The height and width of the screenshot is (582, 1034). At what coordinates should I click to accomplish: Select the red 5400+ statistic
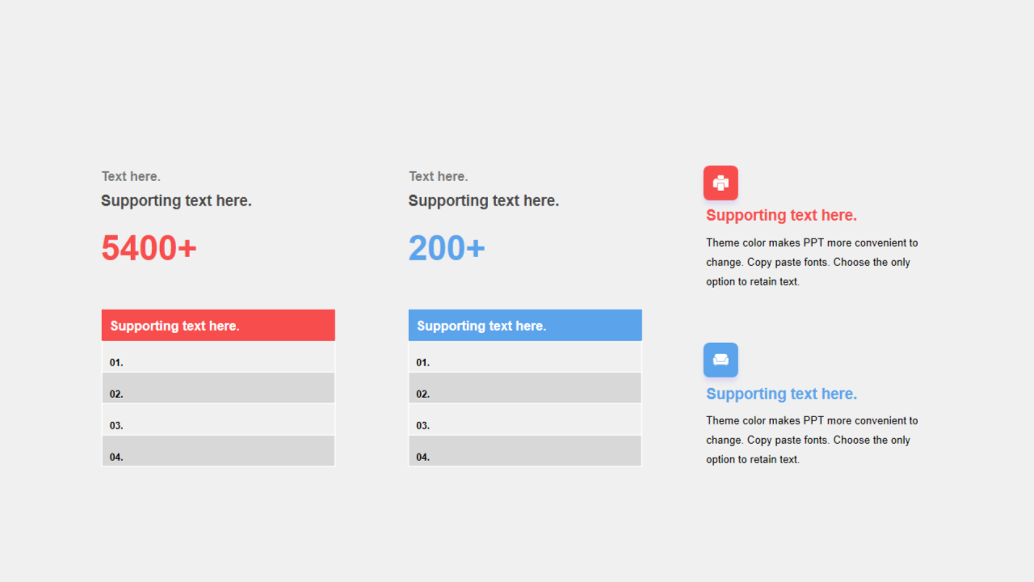tap(149, 248)
